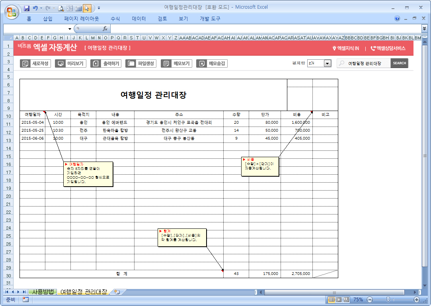The image size is (431, 306).
Task: Go to next sheet navigation arrow
Action: 18,292
